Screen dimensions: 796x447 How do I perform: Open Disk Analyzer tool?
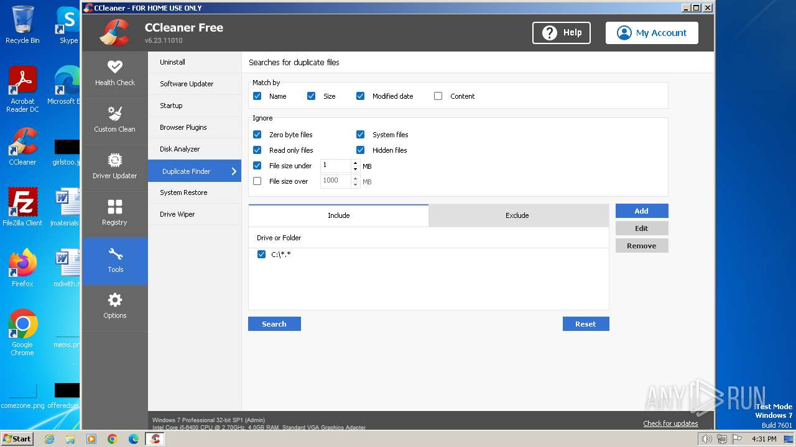(x=195, y=149)
